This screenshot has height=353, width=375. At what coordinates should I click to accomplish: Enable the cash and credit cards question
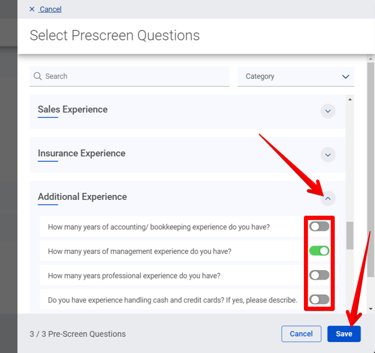(x=320, y=300)
